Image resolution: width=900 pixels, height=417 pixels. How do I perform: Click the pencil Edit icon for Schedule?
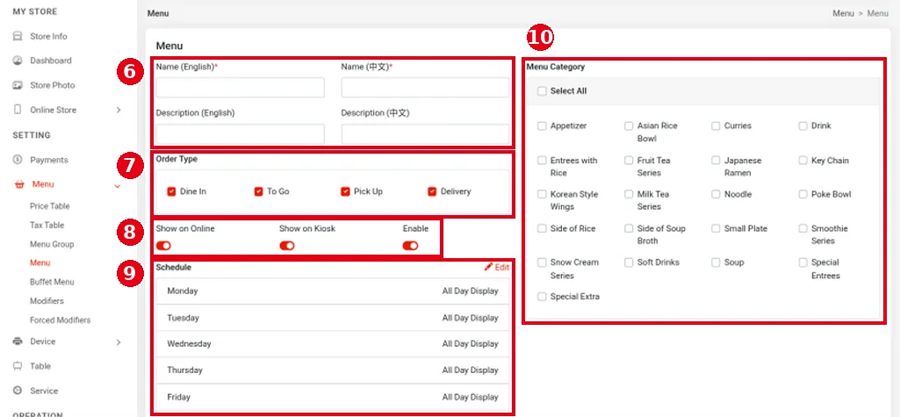pyautogui.click(x=488, y=267)
